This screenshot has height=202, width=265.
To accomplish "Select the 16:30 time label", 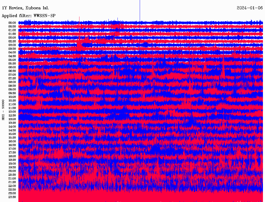I will 12,145.
